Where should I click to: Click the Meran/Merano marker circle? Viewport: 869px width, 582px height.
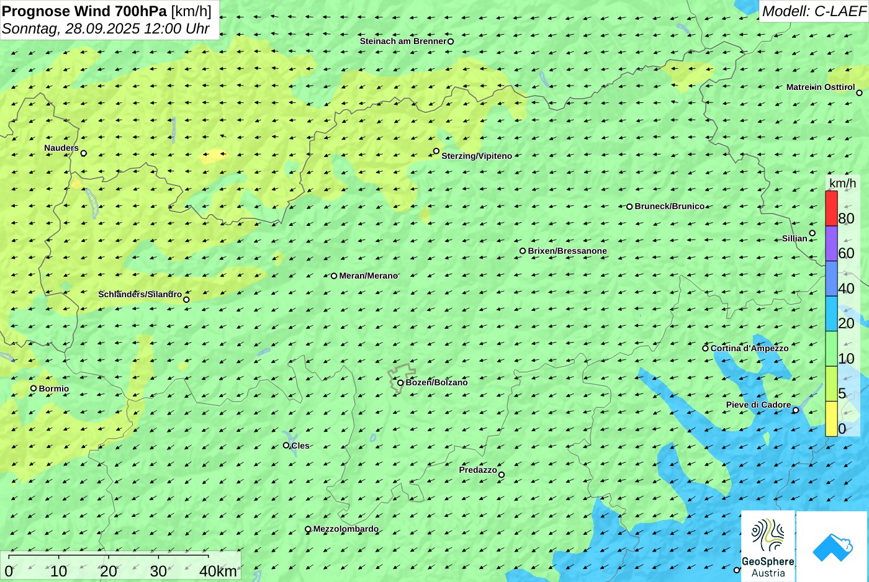[334, 276]
